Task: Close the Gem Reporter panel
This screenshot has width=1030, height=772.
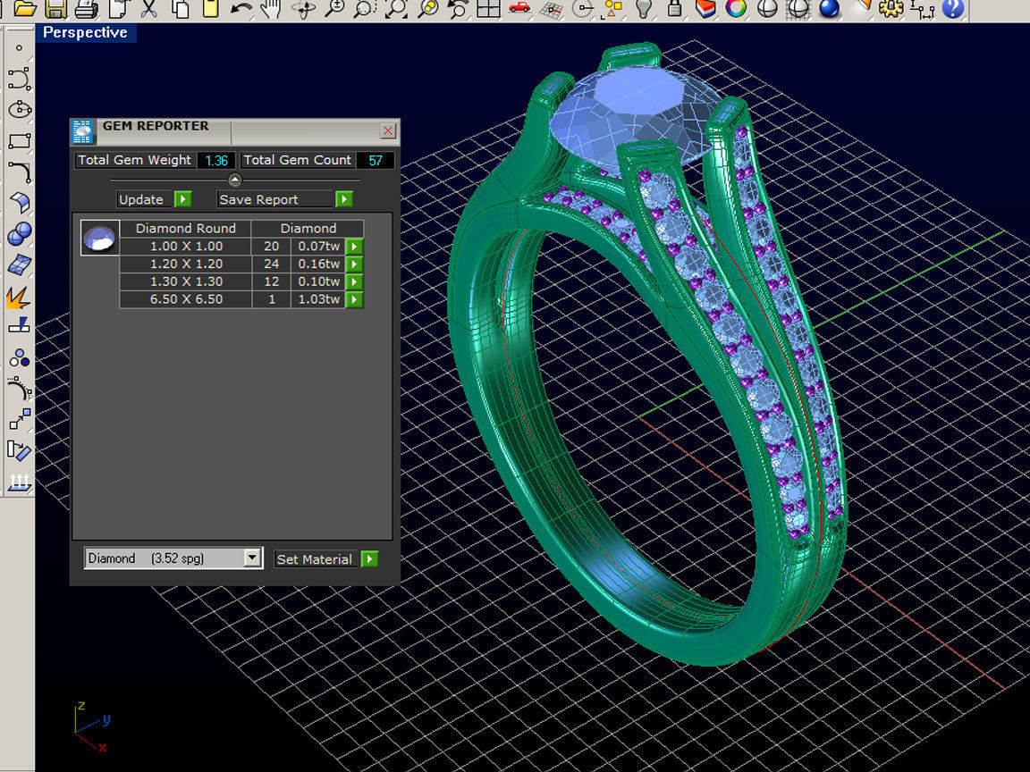Action: click(x=388, y=130)
